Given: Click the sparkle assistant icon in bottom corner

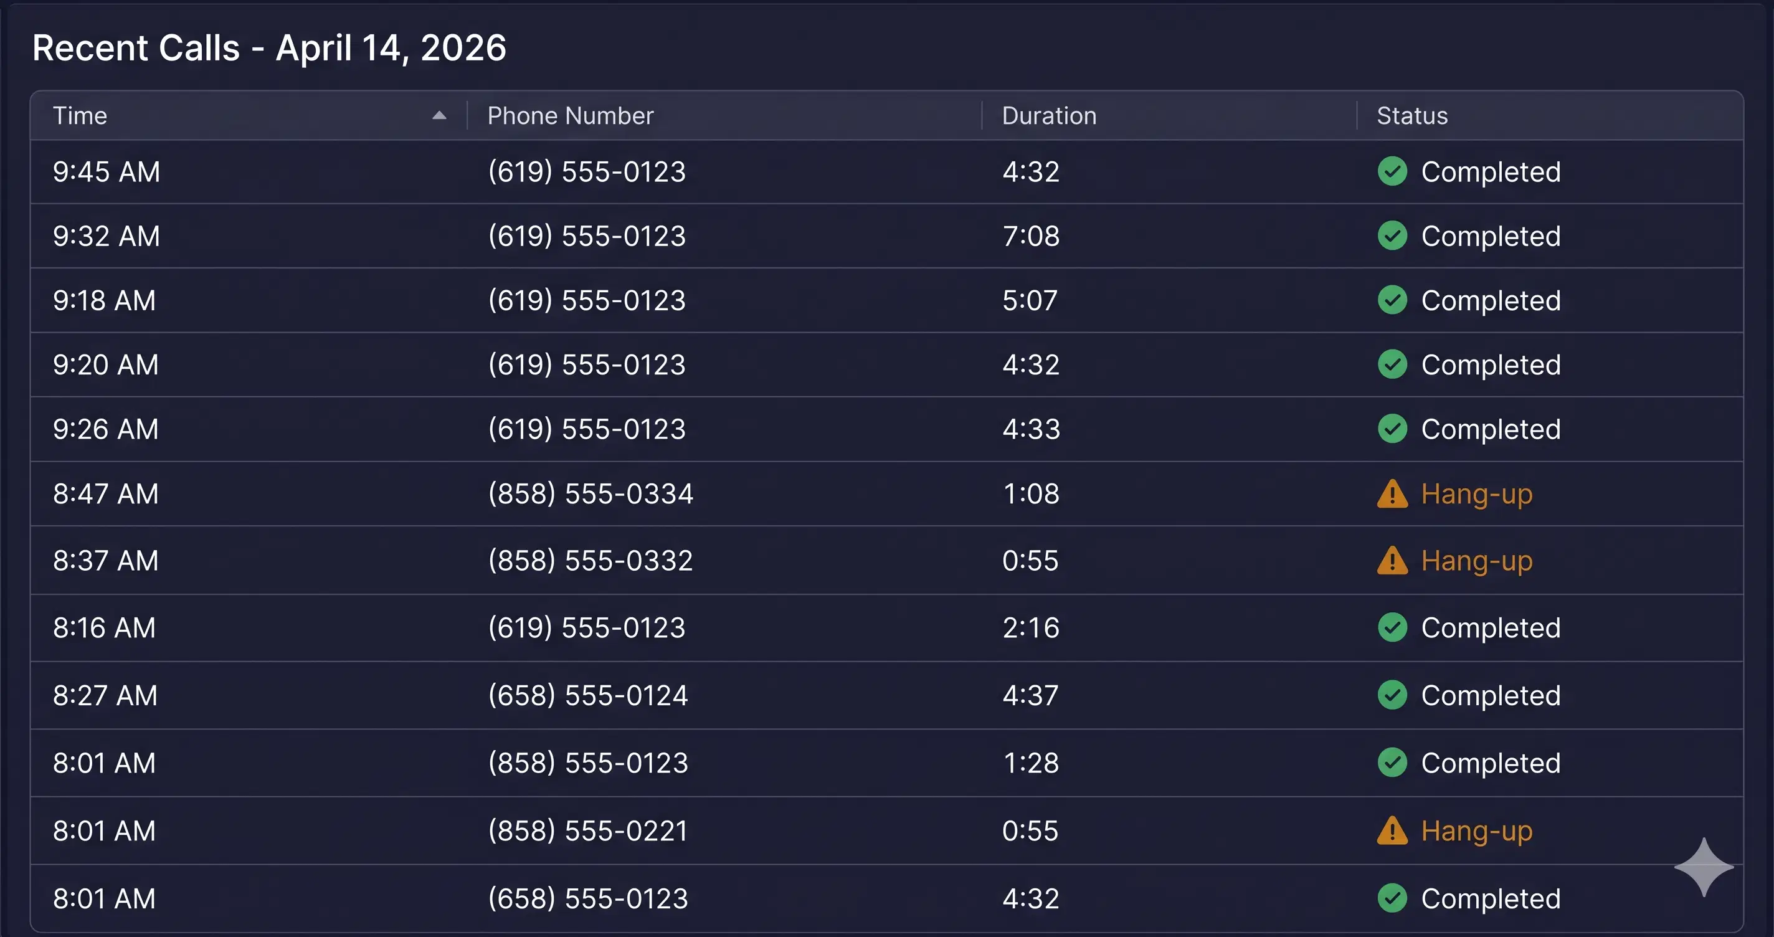Looking at the screenshot, I should [1703, 867].
